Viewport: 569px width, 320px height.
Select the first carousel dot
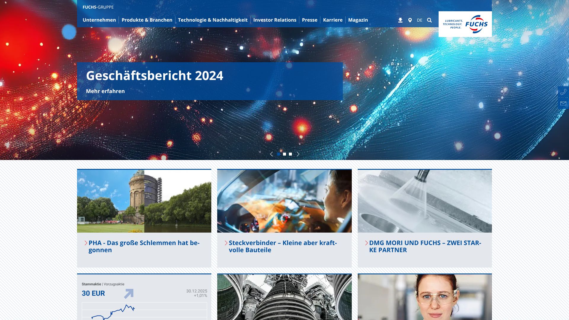coord(279,154)
